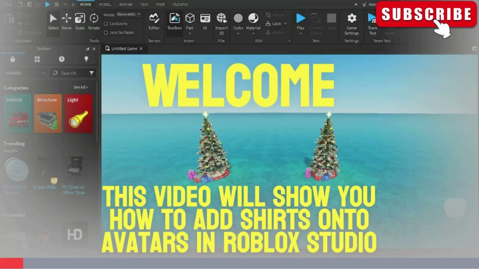479x269 pixels.
Task: Click Import 3D globe icon
Action: pos(222,23)
